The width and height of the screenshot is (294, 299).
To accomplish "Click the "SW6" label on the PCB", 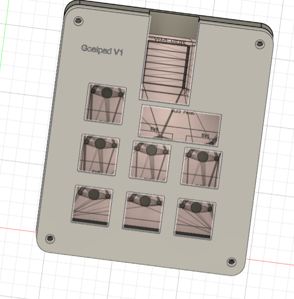I will (154, 129).
